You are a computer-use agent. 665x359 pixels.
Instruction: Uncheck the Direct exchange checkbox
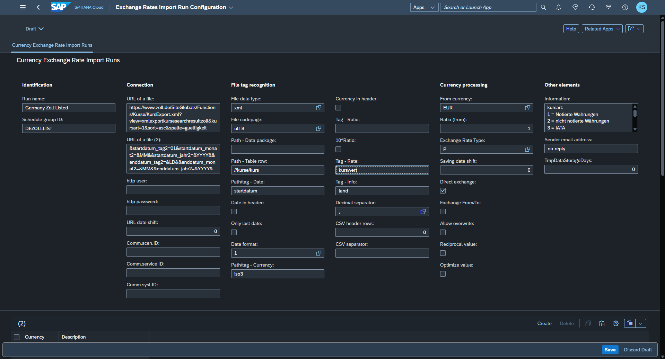click(x=443, y=191)
